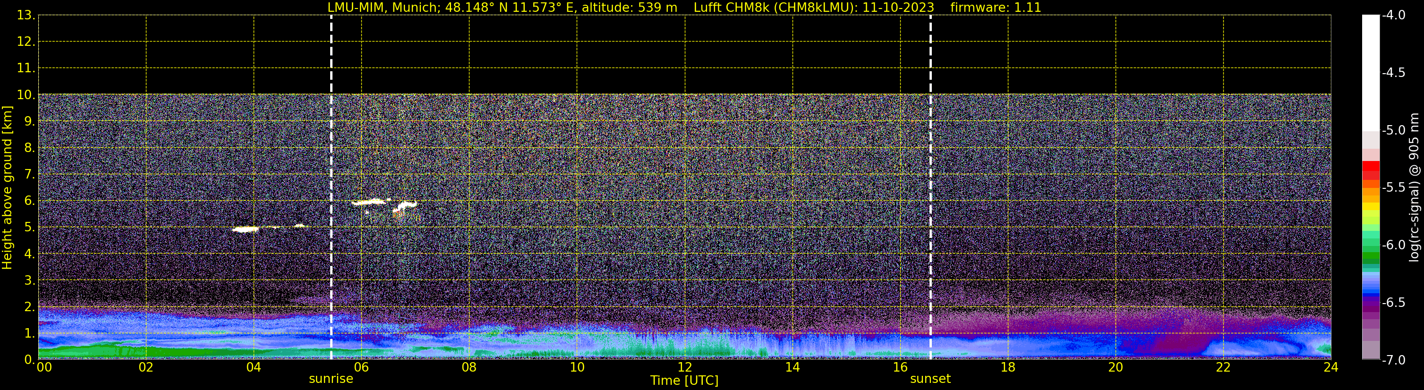Click the '02' time axis tick label
The image size is (1424, 390).
(145, 367)
